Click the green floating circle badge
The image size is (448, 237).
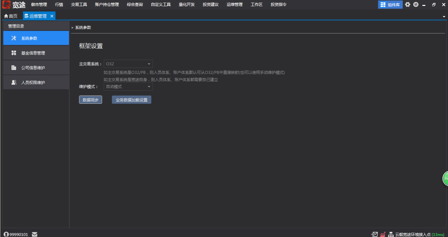click(x=445, y=178)
